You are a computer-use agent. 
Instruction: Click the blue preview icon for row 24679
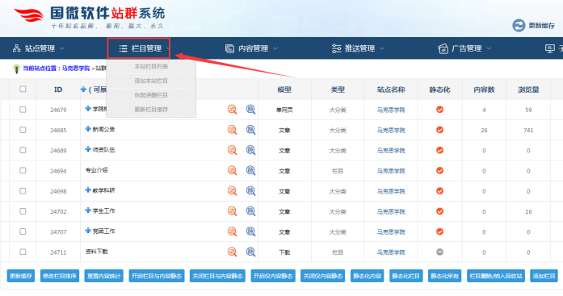click(250, 110)
